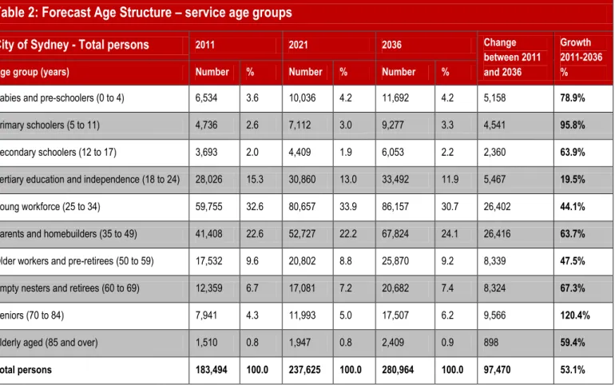Select the 11,692 cell for 2036
This screenshot has height=385, width=615.
coord(395,98)
